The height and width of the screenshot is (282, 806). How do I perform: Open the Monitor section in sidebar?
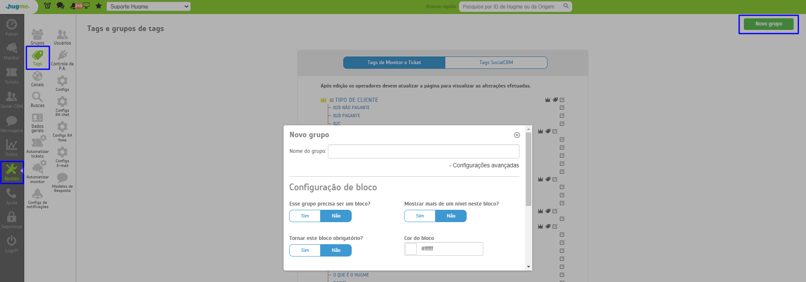(11, 51)
